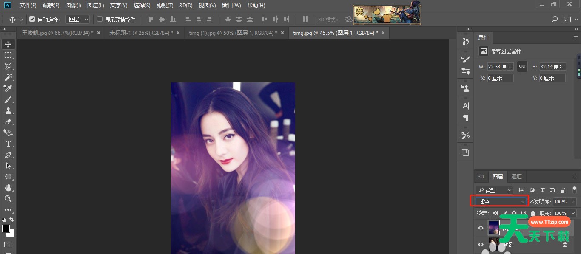Select the Brush tool
The height and width of the screenshot is (254, 581).
click(x=8, y=99)
